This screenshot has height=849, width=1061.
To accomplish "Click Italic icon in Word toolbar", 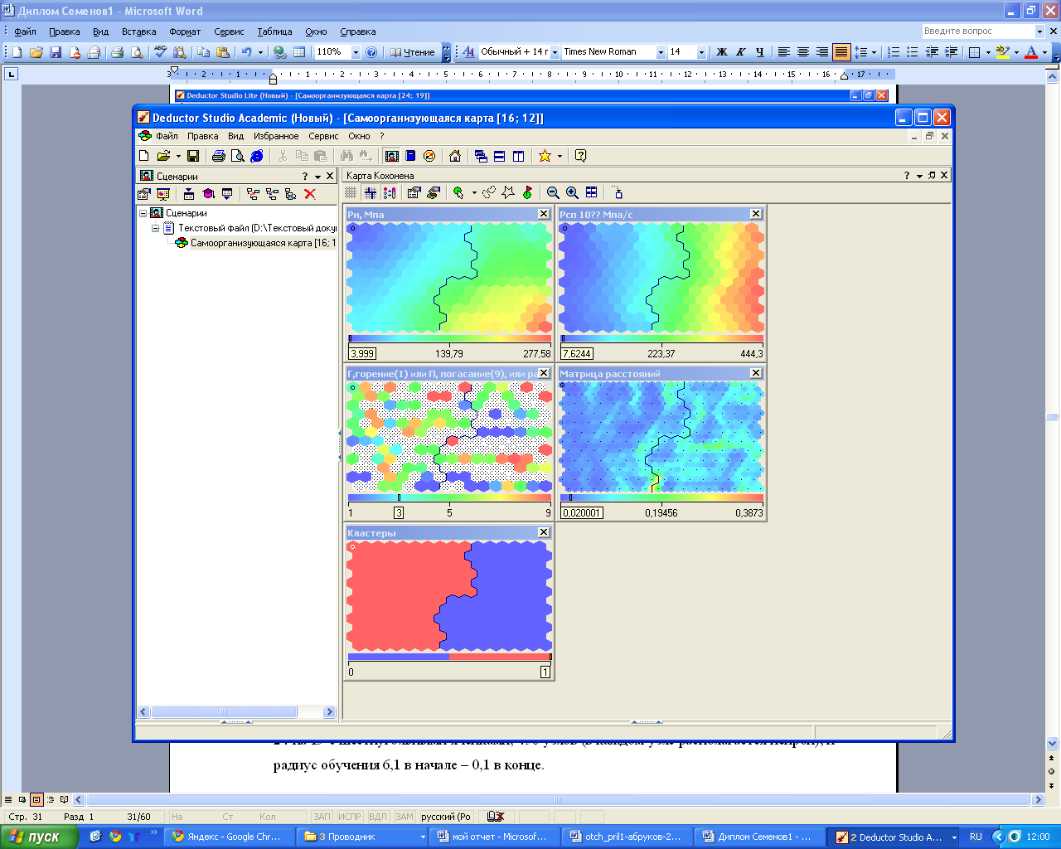I will coord(740,51).
